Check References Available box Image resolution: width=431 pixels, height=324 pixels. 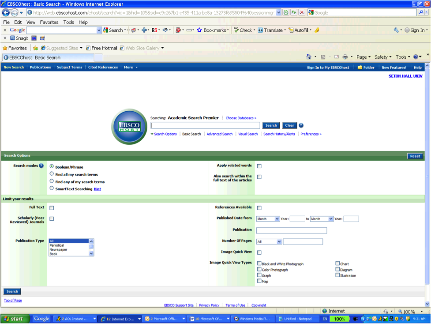pyautogui.click(x=259, y=208)
